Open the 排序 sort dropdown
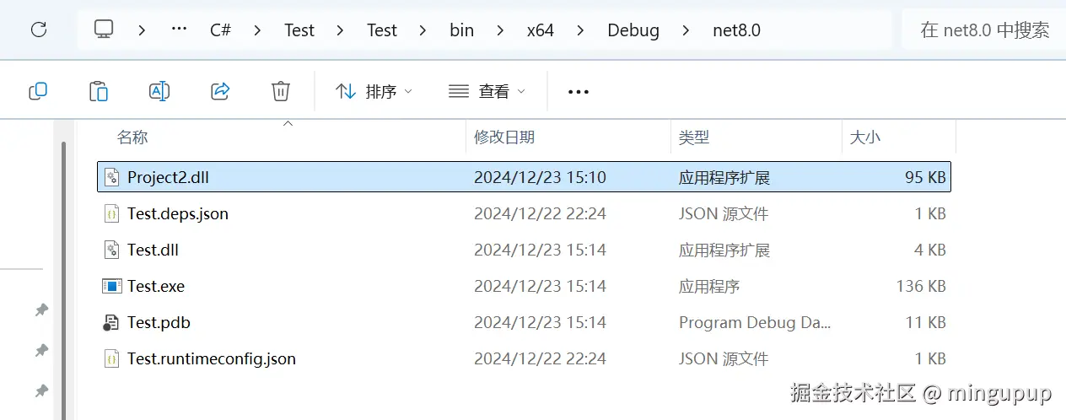This screenshot has width=1066, height=420. pyautogui.click(x=374, y=91)
